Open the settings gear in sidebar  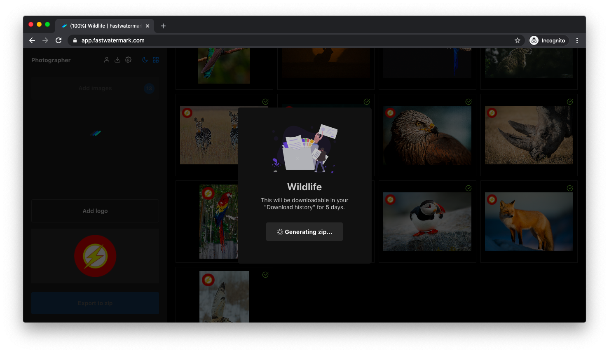coord(128,60)
